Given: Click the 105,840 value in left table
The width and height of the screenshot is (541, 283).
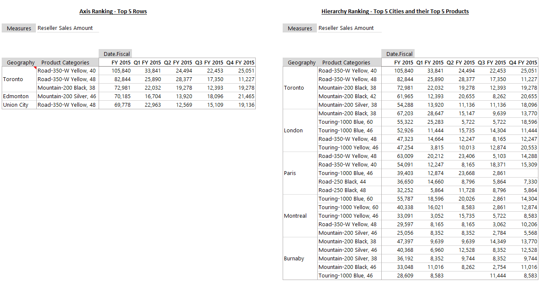Looking at the screenshot, I should [x=121, y=71].
